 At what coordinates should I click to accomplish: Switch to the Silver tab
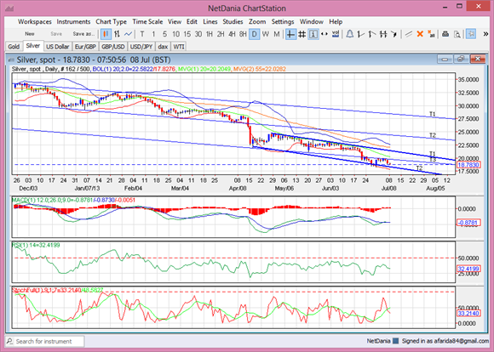pyautogui.click(x=33, y=46)
